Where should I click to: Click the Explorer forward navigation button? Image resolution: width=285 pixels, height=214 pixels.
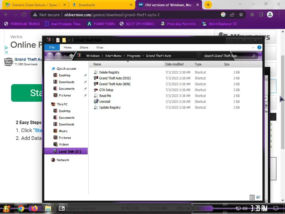tap(58, 56)
